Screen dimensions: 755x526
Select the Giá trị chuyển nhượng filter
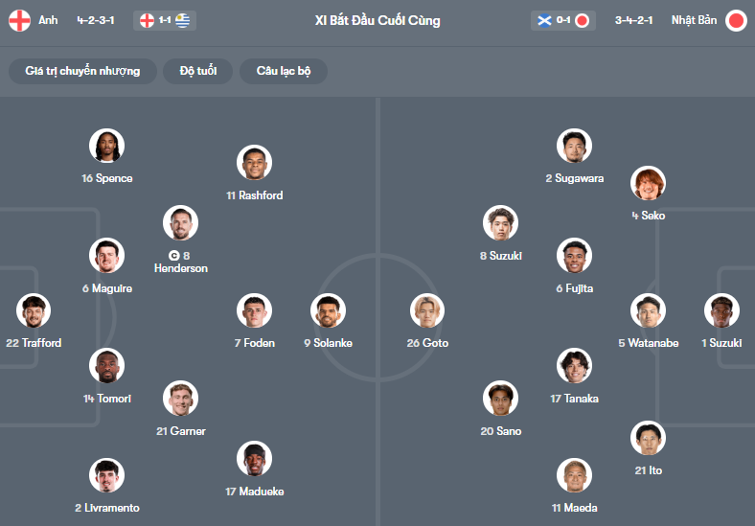point(82,72)
